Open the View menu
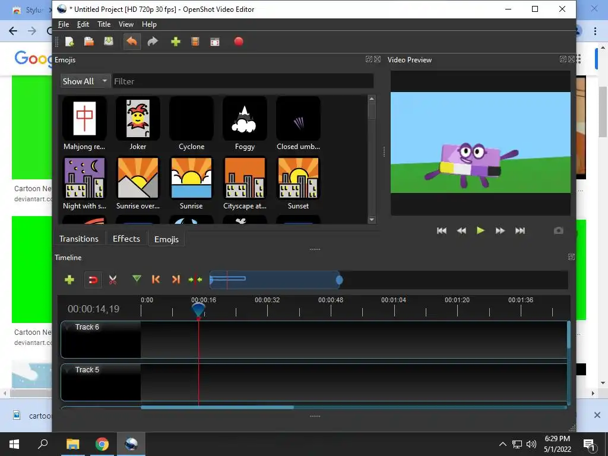This screenshot has height=456, width=608. point(126,24)
